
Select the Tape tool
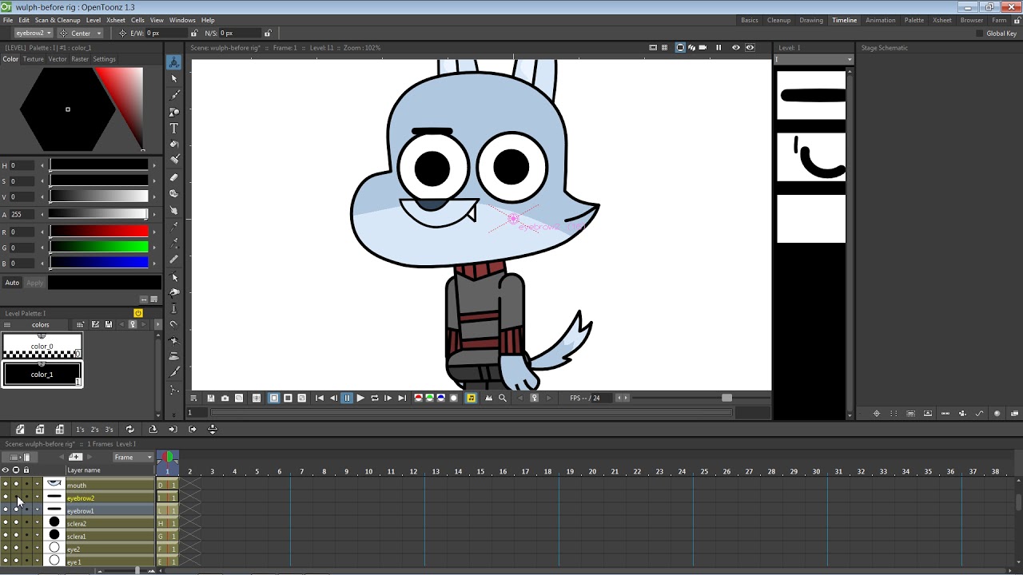click(x=173, y=193)
